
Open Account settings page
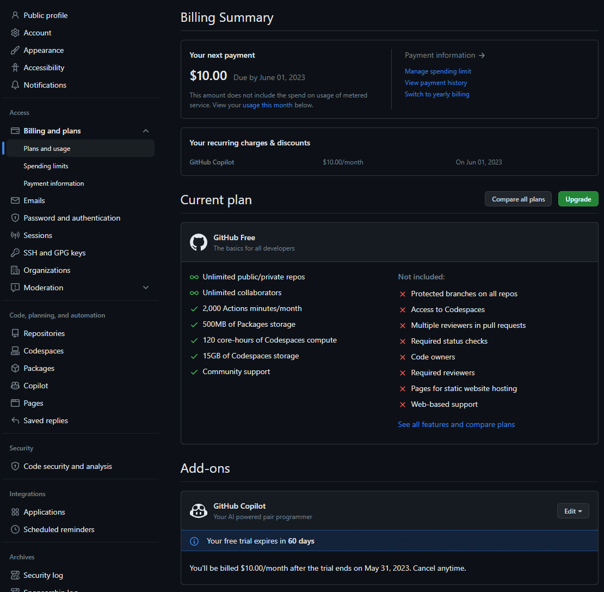pyautogui.click(x=38, y=33)
